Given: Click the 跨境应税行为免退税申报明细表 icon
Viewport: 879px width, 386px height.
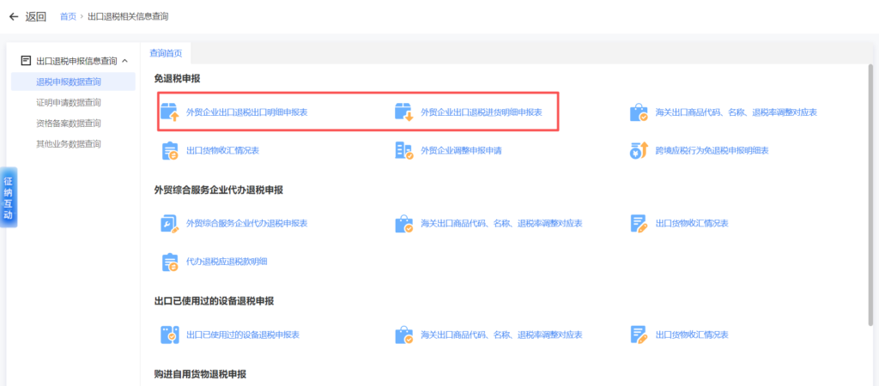Looking at the screenshot, I should pyautogui.click(x=639, y=151).
